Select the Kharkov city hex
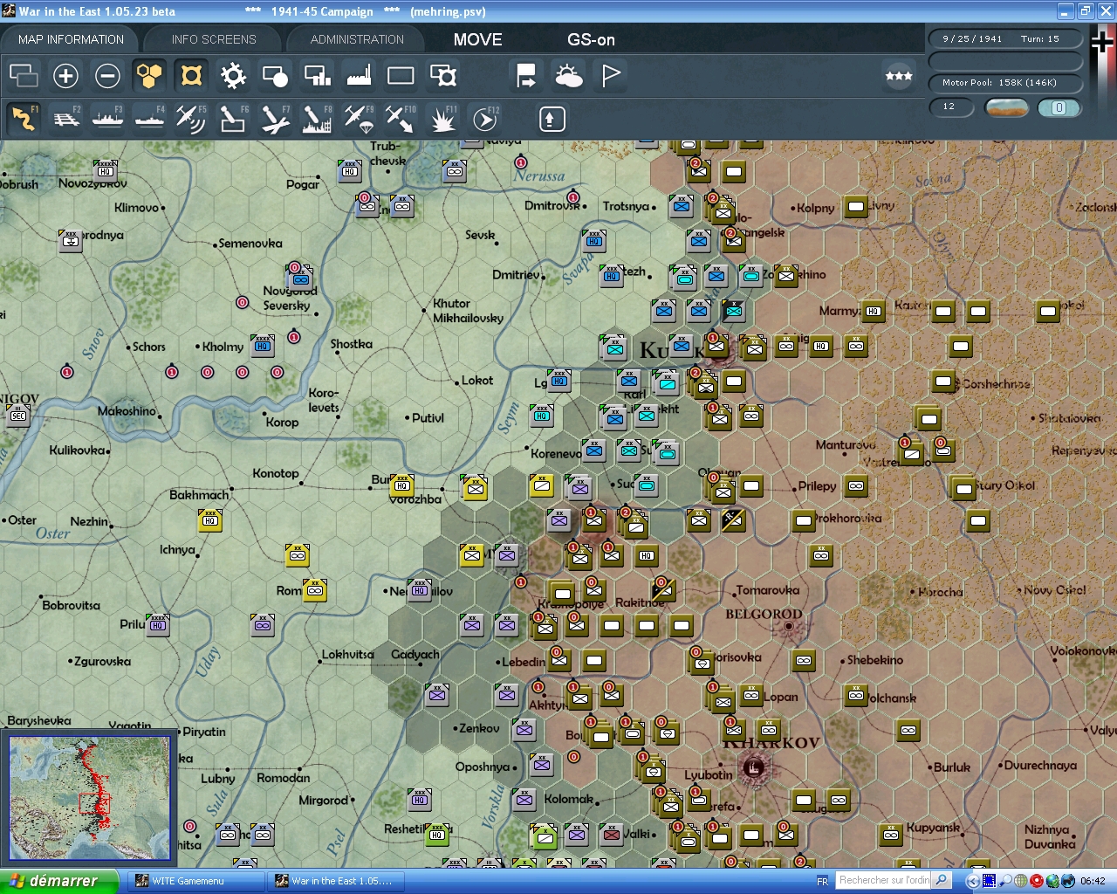This screenshot has height=894, width=1117. tap(754, 767)
